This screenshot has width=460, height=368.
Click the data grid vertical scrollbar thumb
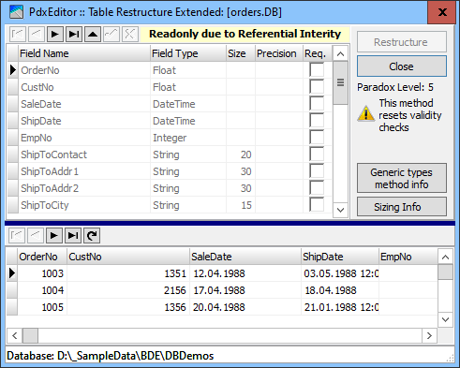coord(445,272)
